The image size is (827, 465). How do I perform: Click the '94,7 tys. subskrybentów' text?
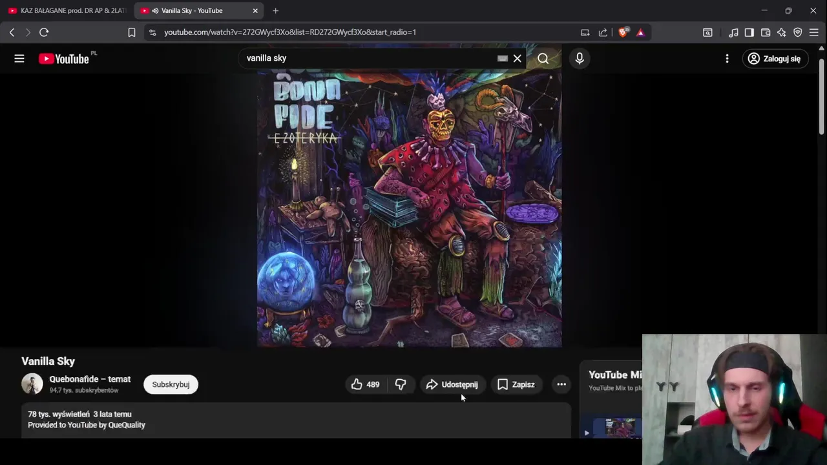point(84,391)
